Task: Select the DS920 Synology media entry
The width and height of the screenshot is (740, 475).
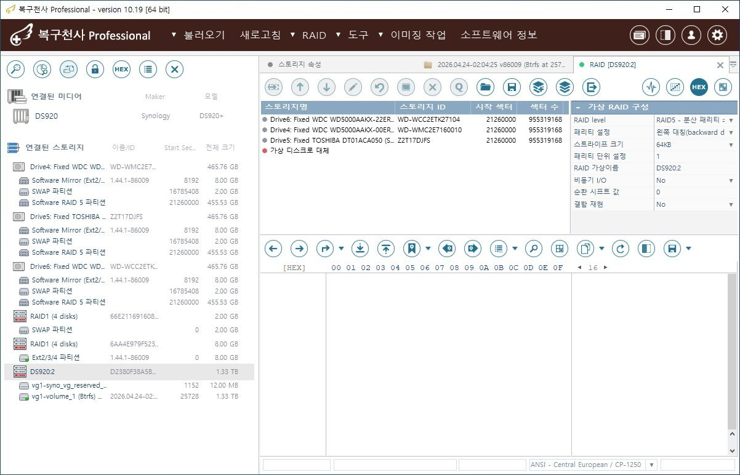Action: (129, 116)
